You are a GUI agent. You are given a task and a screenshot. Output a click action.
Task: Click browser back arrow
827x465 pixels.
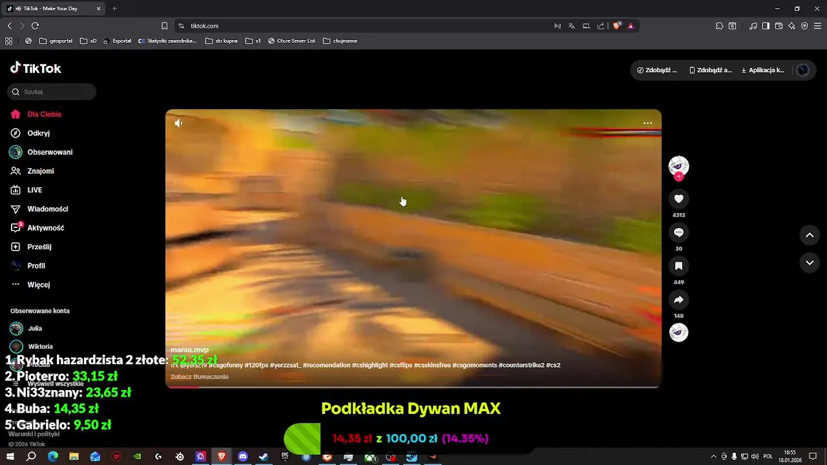[9, 26]
